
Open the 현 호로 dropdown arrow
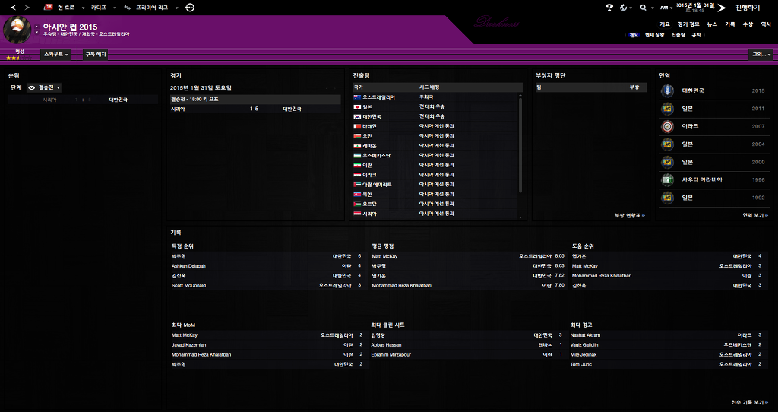[83, 8]
